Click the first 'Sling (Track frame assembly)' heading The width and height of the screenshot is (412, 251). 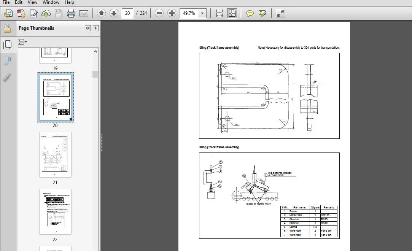[219, 48]
